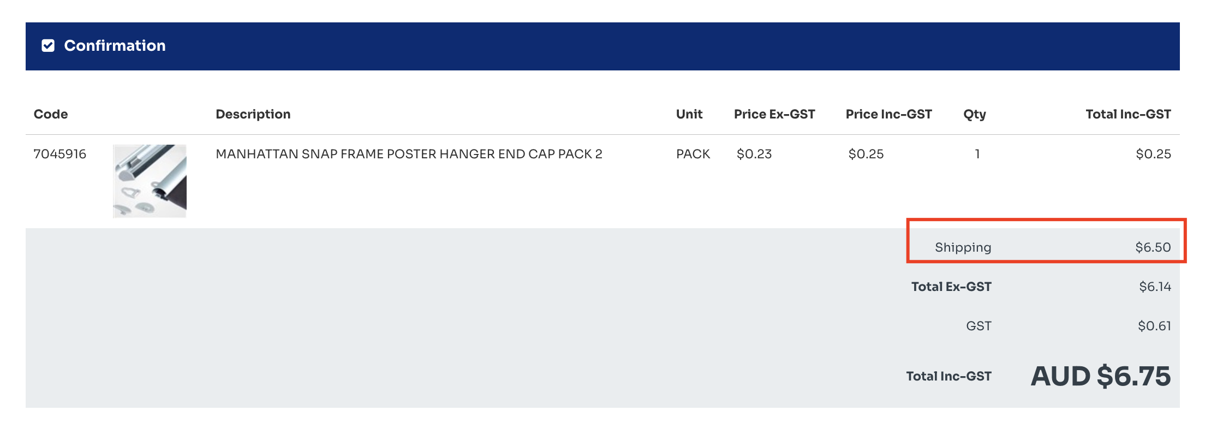This screenshot has width=1229, height=428.
Task: Click the Price Inc-GST column header
Action: (x=889, y=114)
